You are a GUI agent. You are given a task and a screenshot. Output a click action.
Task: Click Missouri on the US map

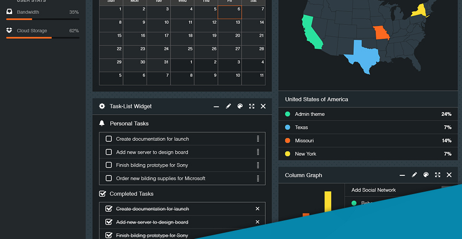click(381, 33)
